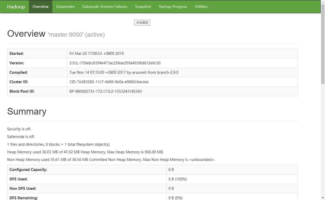Select the 'Configured Capacity:' label
The height and width of the screenshot is (200, 325).
pos(28,170)
